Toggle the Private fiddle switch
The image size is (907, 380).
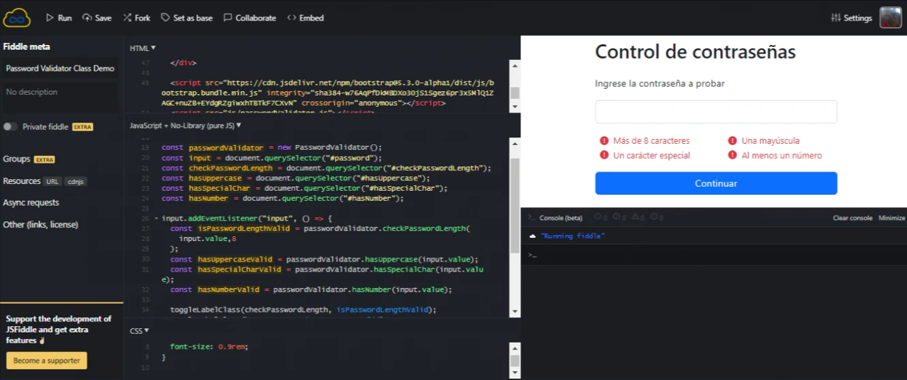click(10, 127)
